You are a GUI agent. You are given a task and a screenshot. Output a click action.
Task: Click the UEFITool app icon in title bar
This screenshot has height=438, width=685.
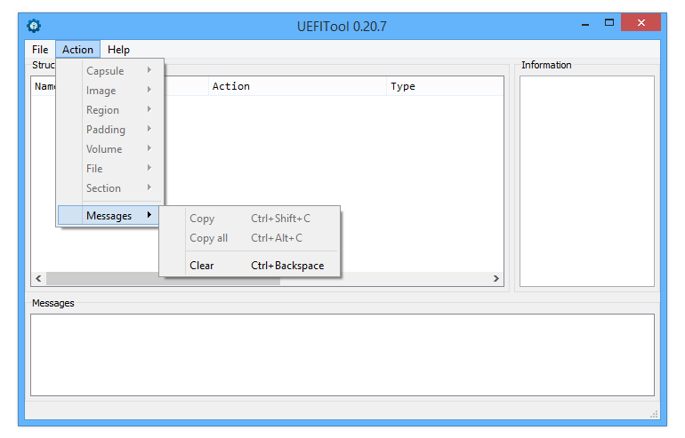34,26
